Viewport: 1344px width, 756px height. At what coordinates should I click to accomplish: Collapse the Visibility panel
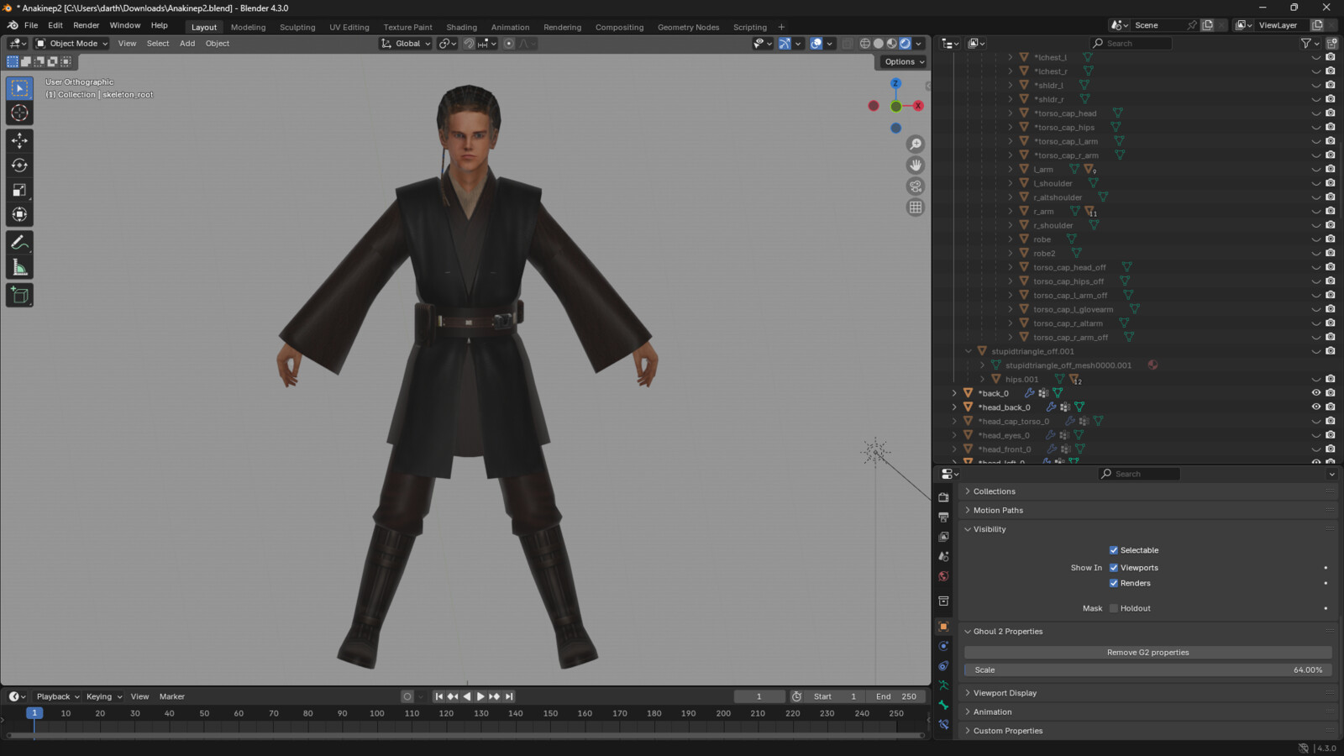click(990, 529)
